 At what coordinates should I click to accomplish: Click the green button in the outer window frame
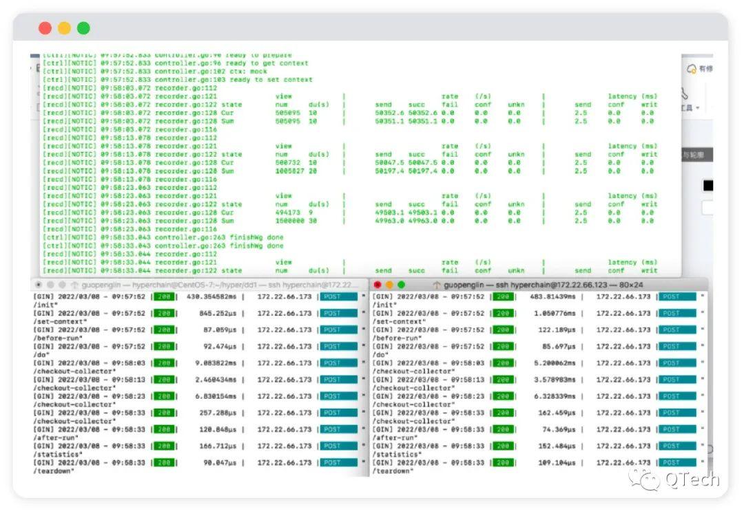[83, 28]
